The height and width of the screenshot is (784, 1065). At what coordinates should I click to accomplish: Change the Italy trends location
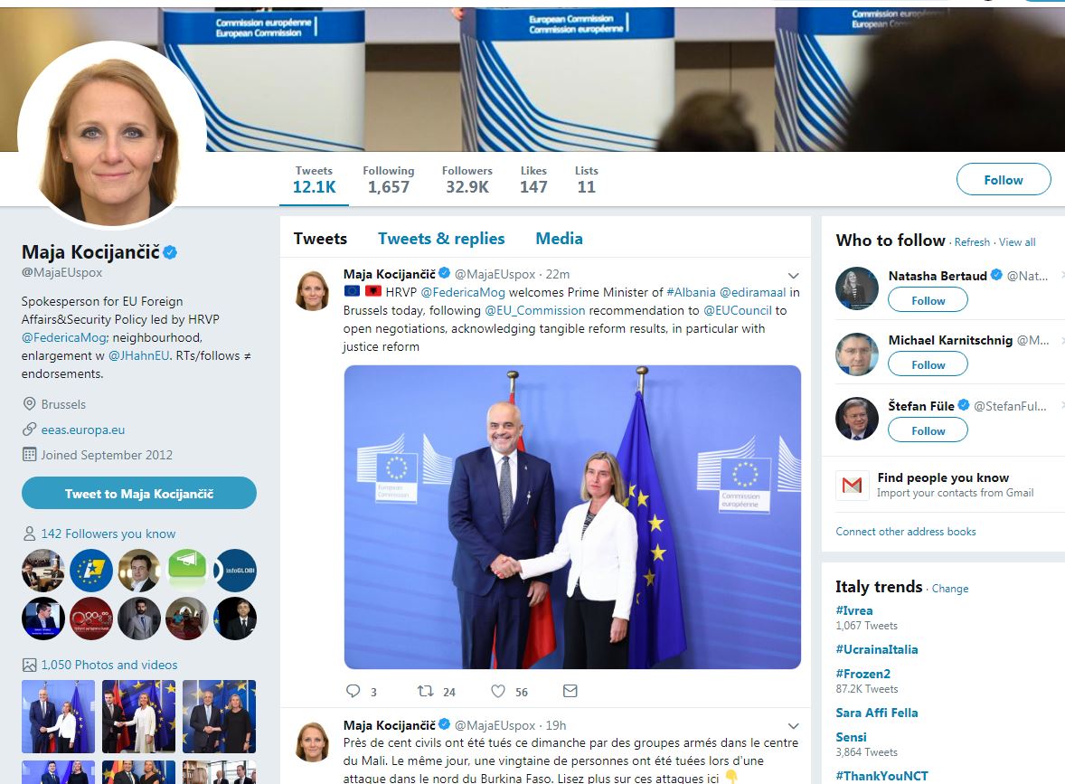click(949, 589)
